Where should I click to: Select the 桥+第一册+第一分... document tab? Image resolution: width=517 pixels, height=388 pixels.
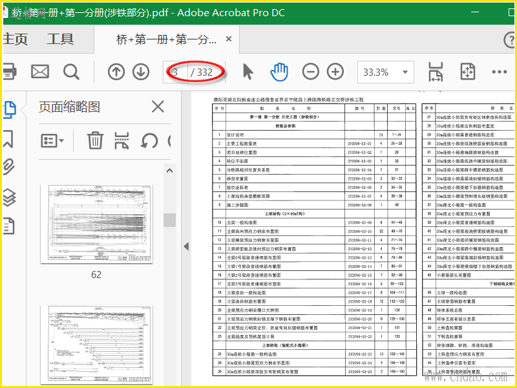pos(167,39)
